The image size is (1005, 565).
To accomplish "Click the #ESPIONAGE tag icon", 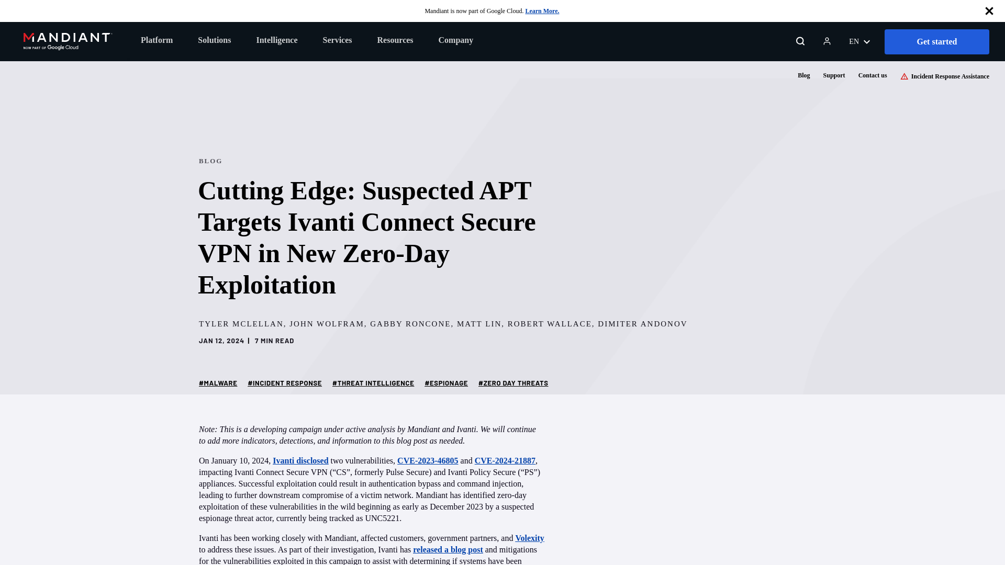I will (x=446, y=383).
